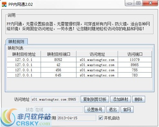The width and height of the screenshot is (159, 127).
Task: Click the 添加映射 button
Action: [121, 99]
